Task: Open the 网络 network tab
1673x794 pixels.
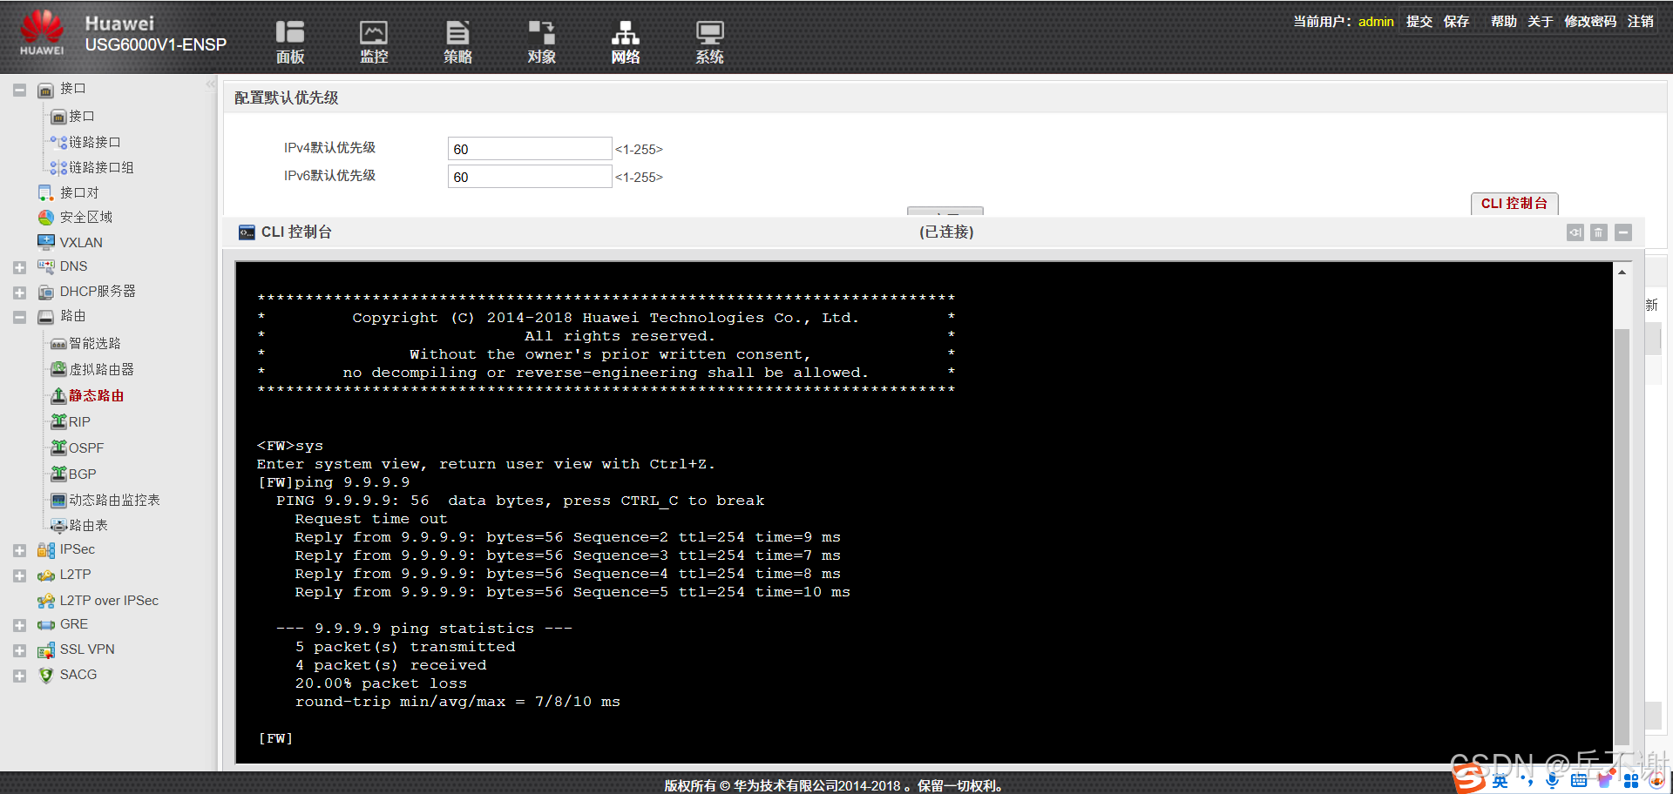Action: click(625, 42)
